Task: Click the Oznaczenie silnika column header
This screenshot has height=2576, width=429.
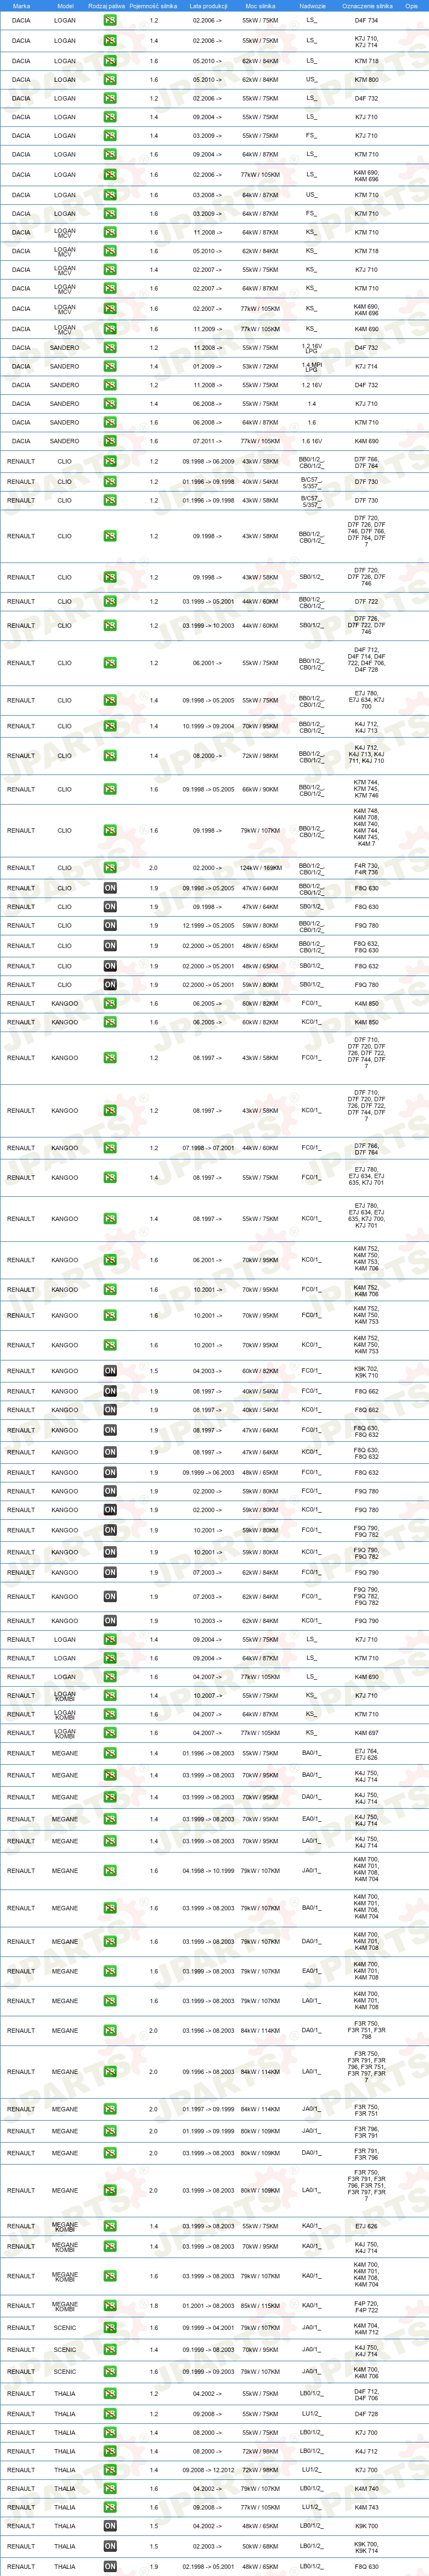Action: tap(366, 5)
